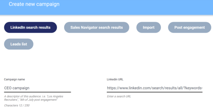
Task: Click the Campaign name label
Action: [14, 79]
